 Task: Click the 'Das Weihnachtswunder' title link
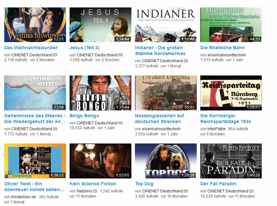31,48
